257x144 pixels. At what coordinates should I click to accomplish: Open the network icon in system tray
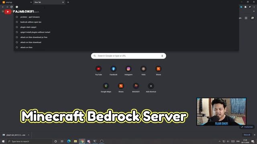pyautogui.click(x=224, y=141)
